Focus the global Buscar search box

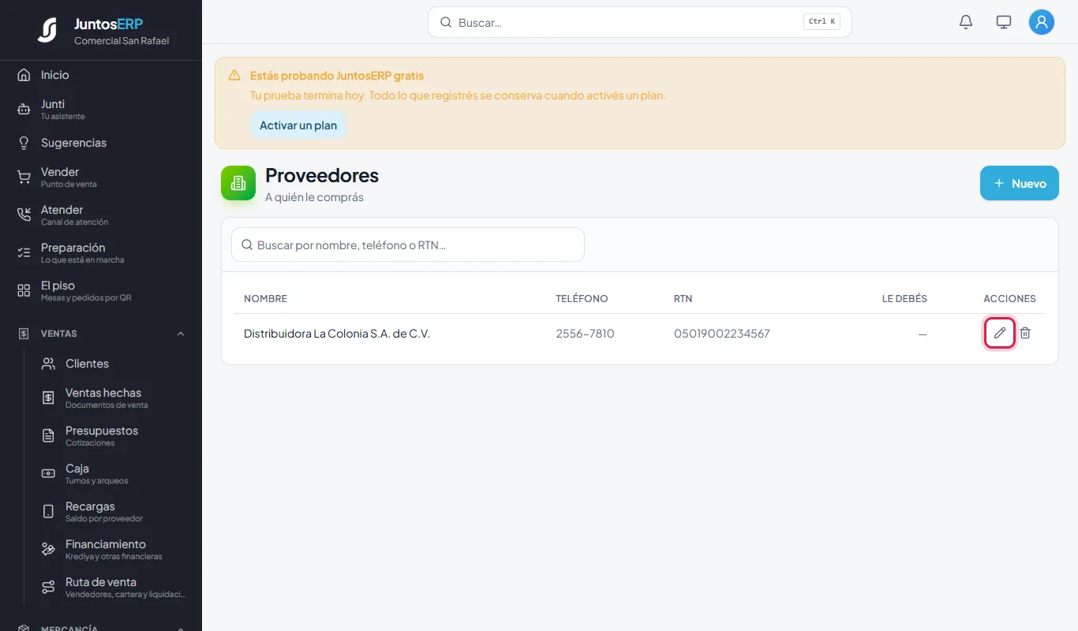pyautogui.click(x=640, y=22)
